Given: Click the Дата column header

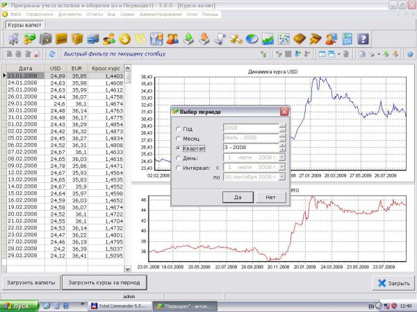Looking at the screenshot, I should (26, 69).
